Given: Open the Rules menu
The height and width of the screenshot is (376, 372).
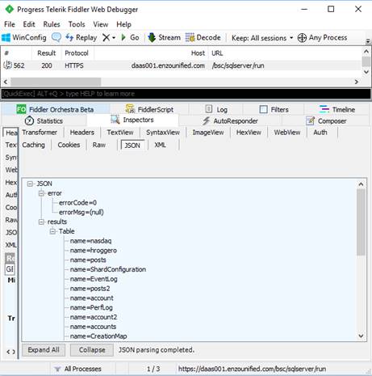Looking at the screenshot, I should [x=52, y=24].
